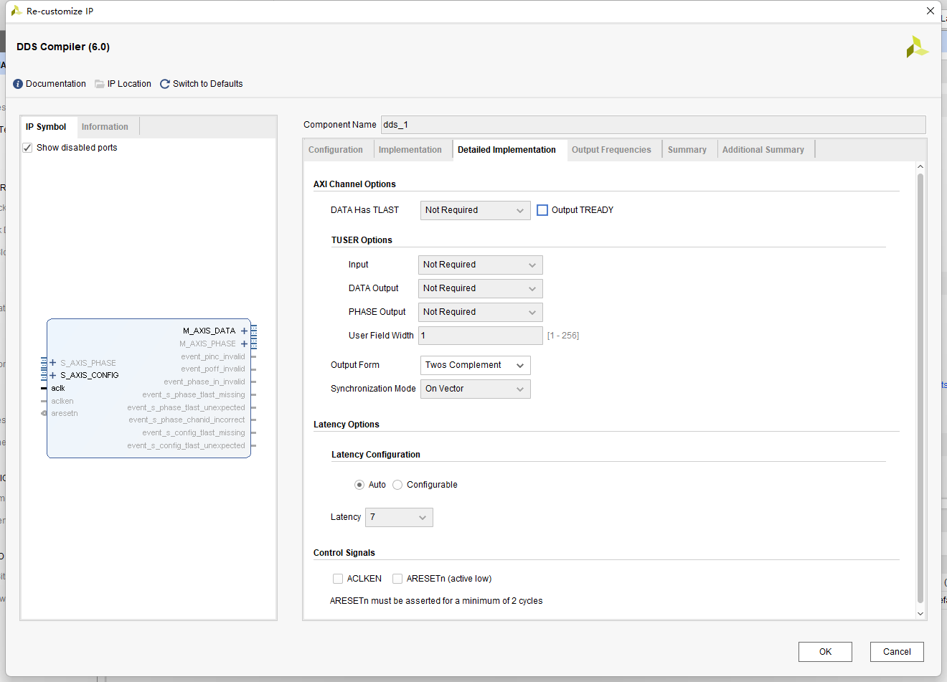Click the Documentation link

(56, 84)
